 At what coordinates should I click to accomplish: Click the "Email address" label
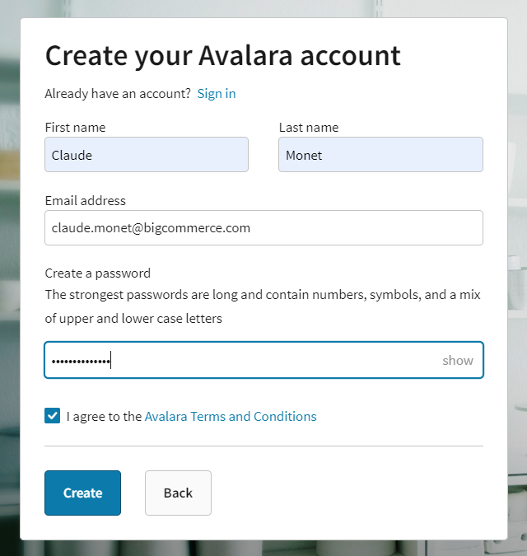pos(86,201)
